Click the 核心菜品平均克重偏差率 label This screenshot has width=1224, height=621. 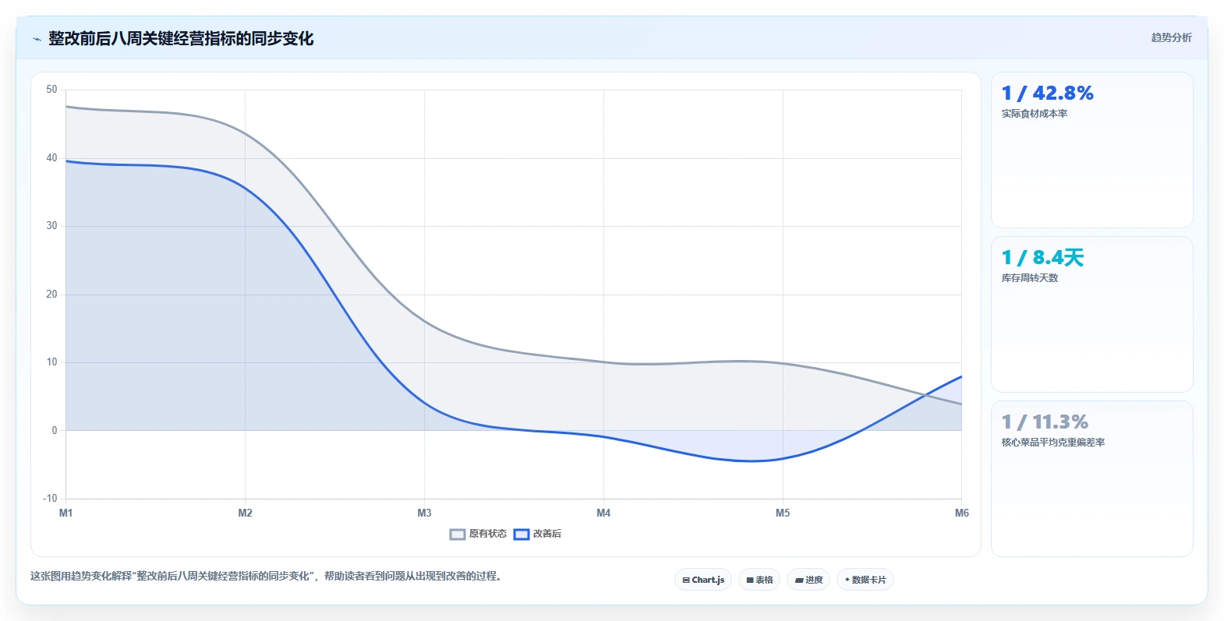(1053, 443)
